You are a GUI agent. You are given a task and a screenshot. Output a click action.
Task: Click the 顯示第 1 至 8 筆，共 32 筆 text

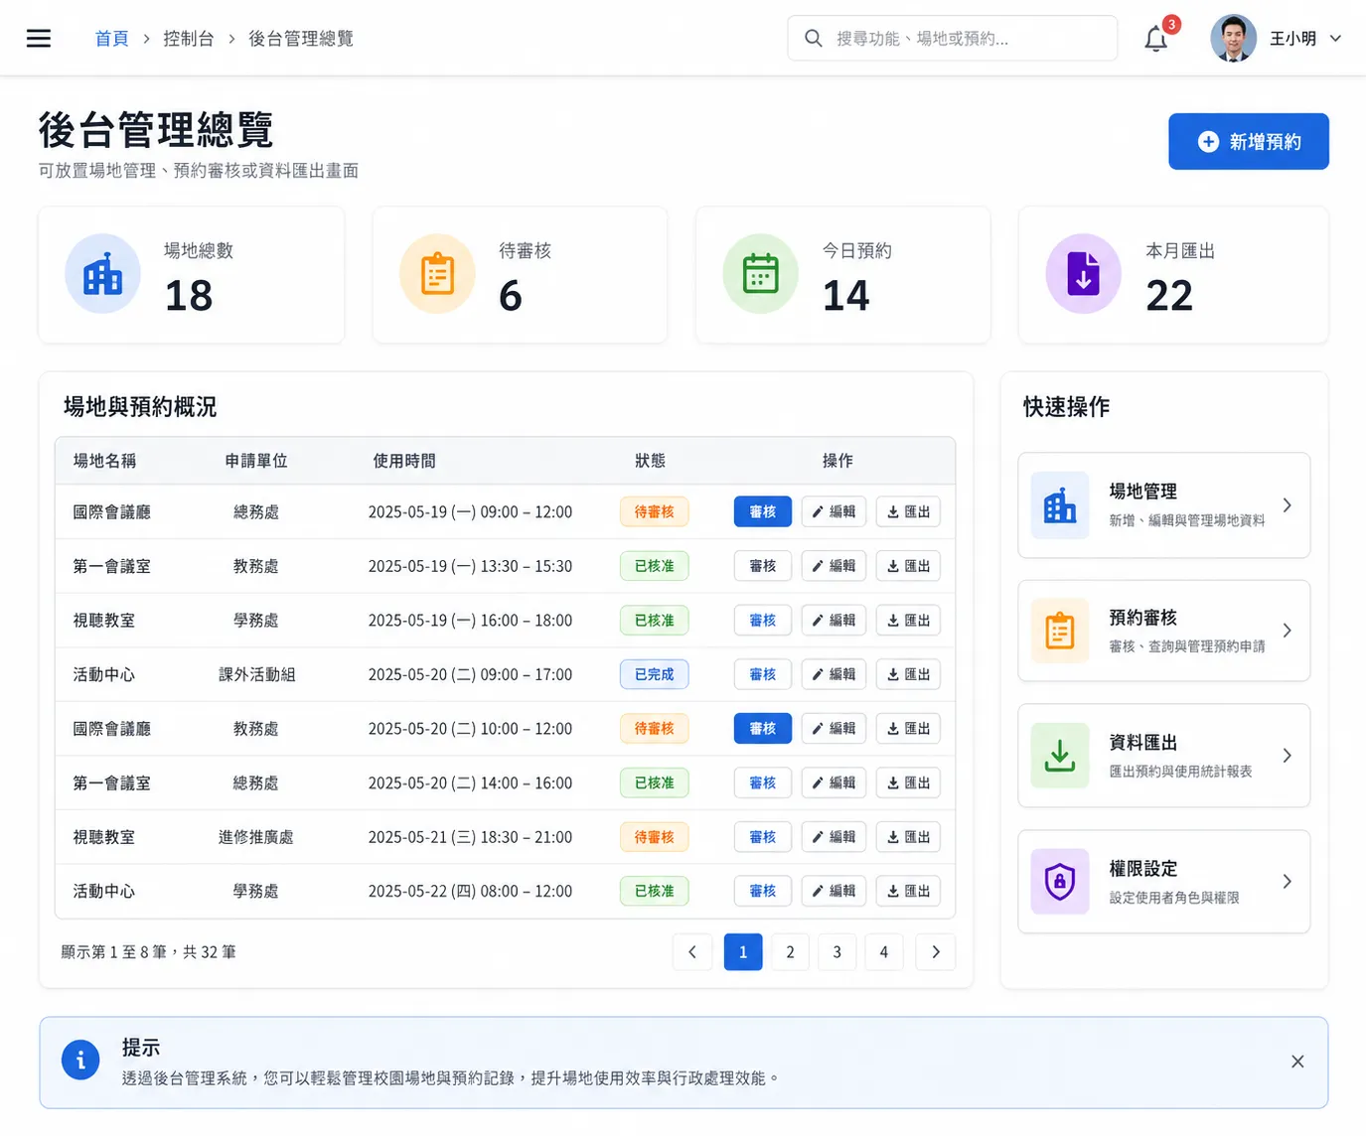149,951
